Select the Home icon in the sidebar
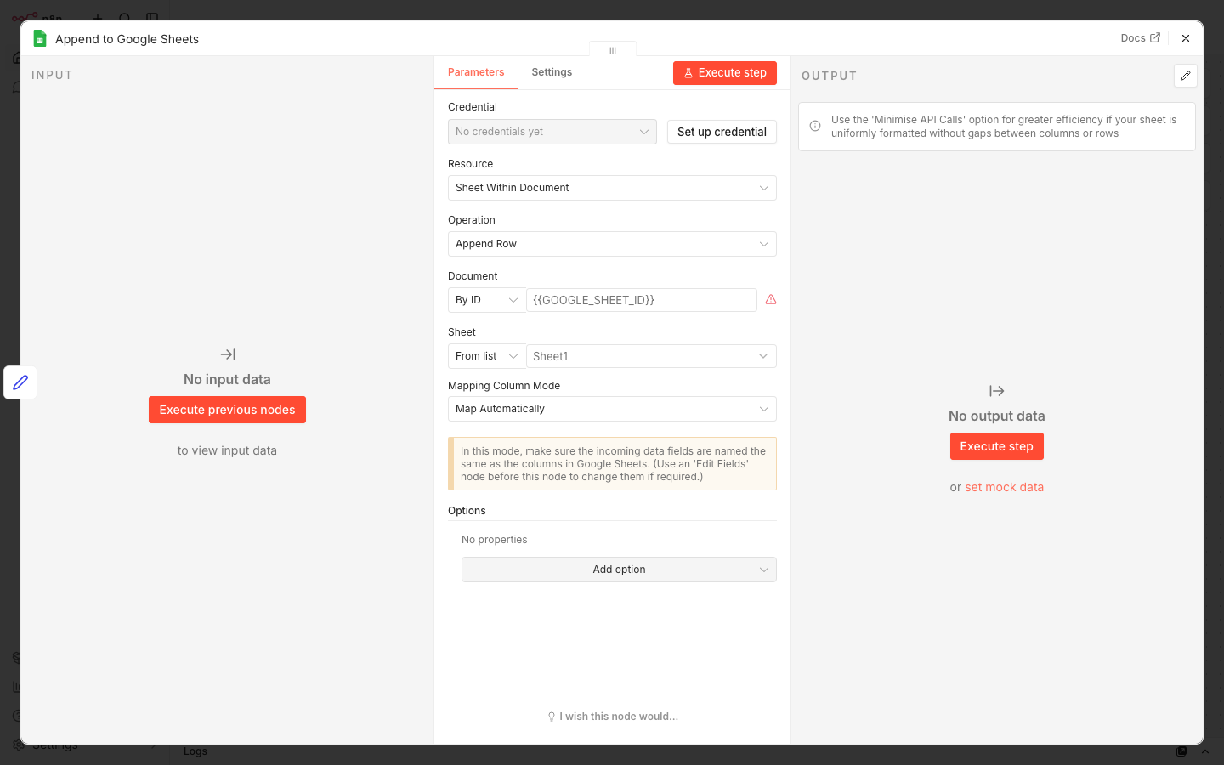The image size is (1224, 765). (17, 57)
